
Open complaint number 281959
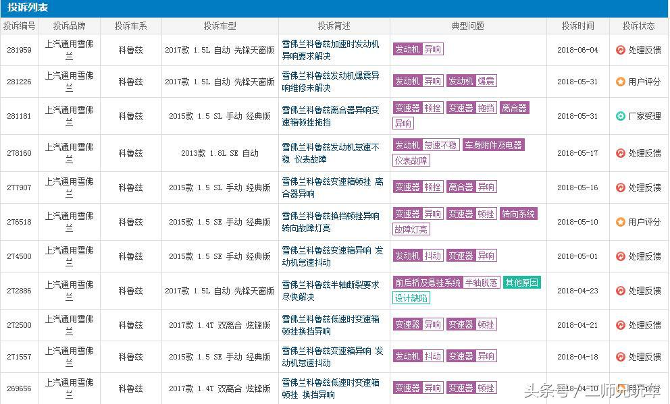[20, 50]
